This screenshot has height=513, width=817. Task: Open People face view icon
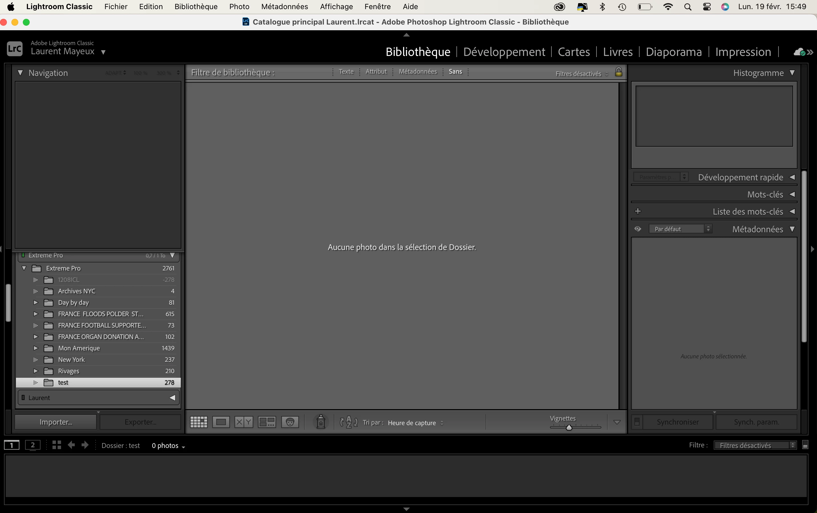[x=290, y=422]
